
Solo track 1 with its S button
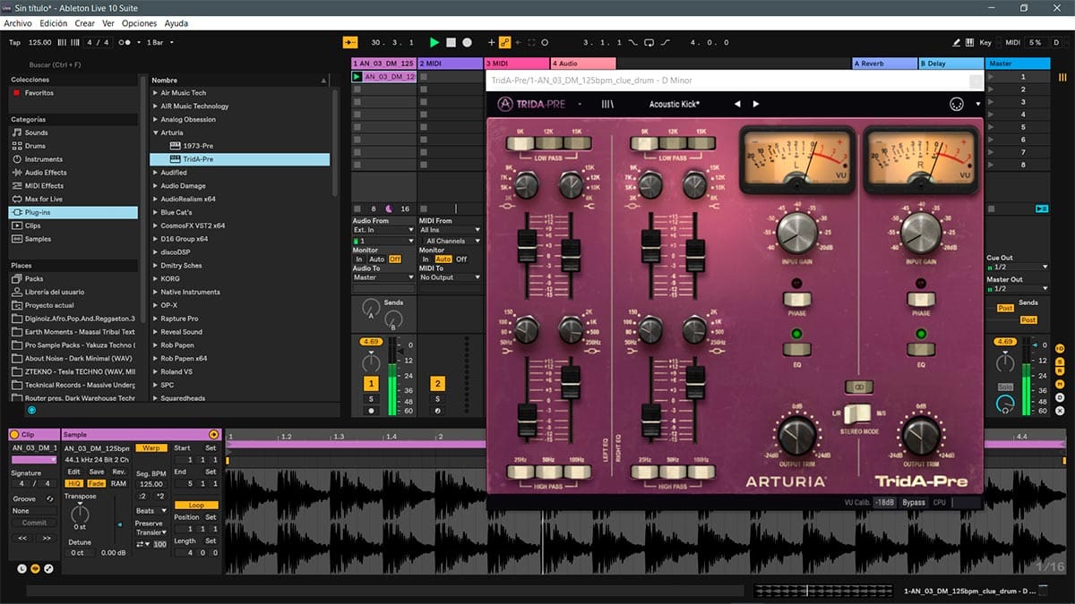(x=371, y=398)
